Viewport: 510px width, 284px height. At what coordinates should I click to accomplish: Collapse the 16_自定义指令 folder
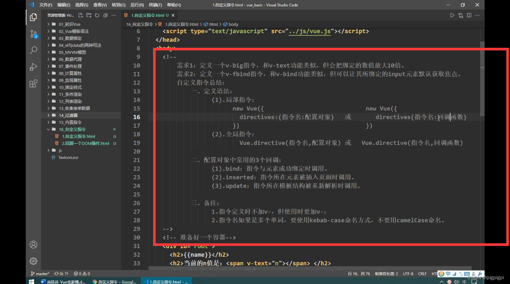81,129
